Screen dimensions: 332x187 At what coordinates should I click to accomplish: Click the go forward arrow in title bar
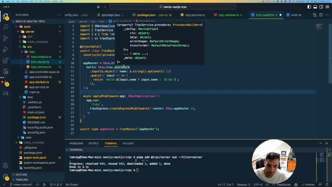click(x=105, y=7)
